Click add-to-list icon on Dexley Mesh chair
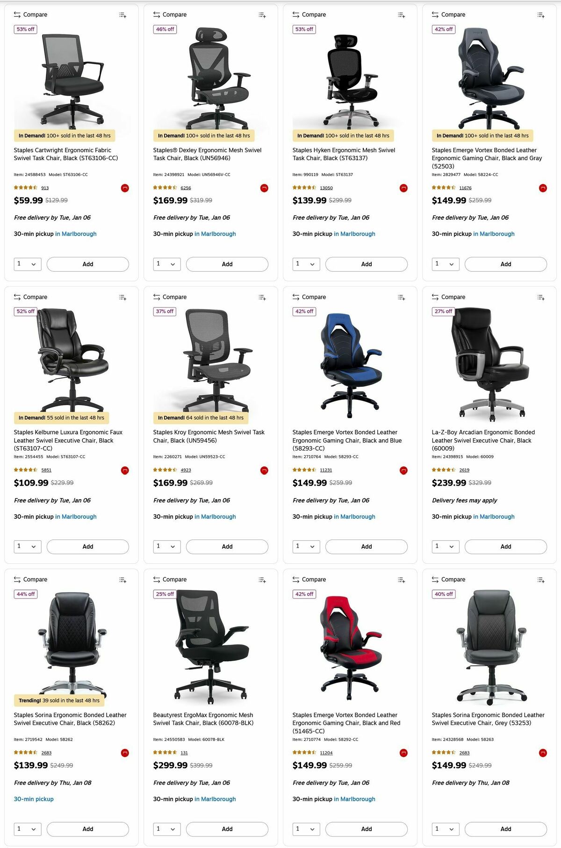Image resolution: width=561 pixels, height=848 pixels. point(262,15)
